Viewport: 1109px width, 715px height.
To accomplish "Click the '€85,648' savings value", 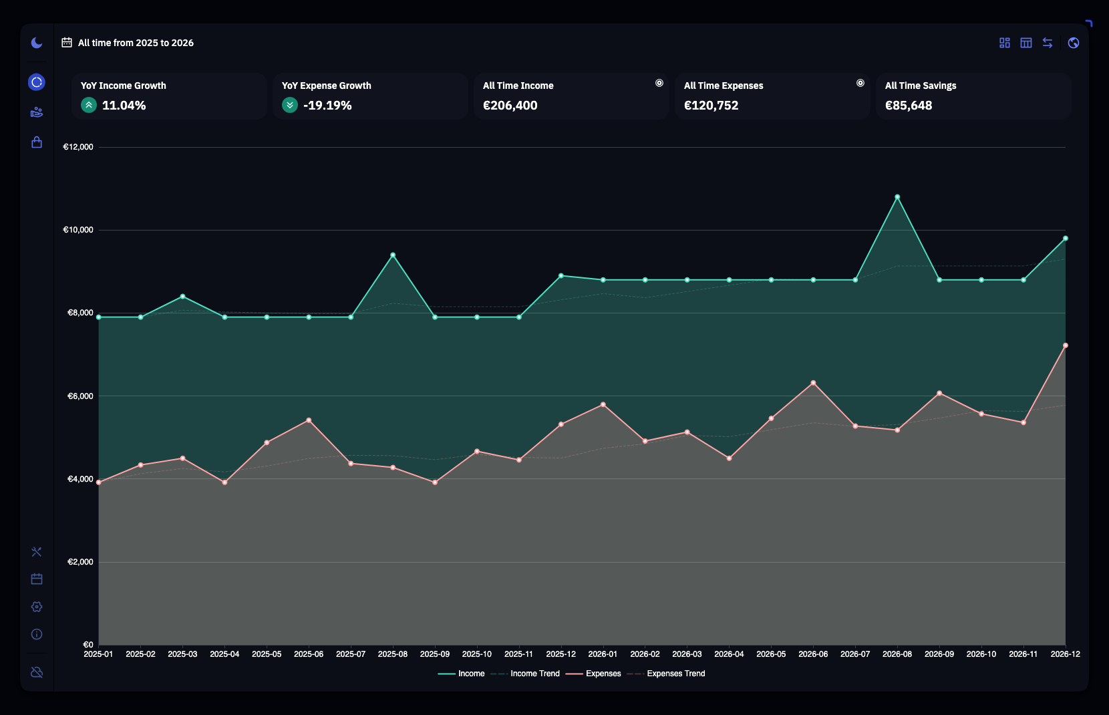I will point(909,106).
